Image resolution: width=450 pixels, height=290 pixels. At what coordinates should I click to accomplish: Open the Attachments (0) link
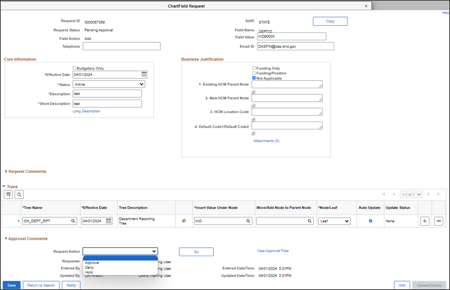tap(266, 141)
